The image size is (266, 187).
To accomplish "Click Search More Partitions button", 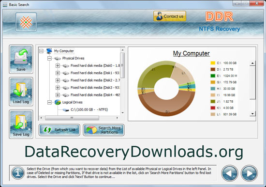I will [x=103, y=130].
